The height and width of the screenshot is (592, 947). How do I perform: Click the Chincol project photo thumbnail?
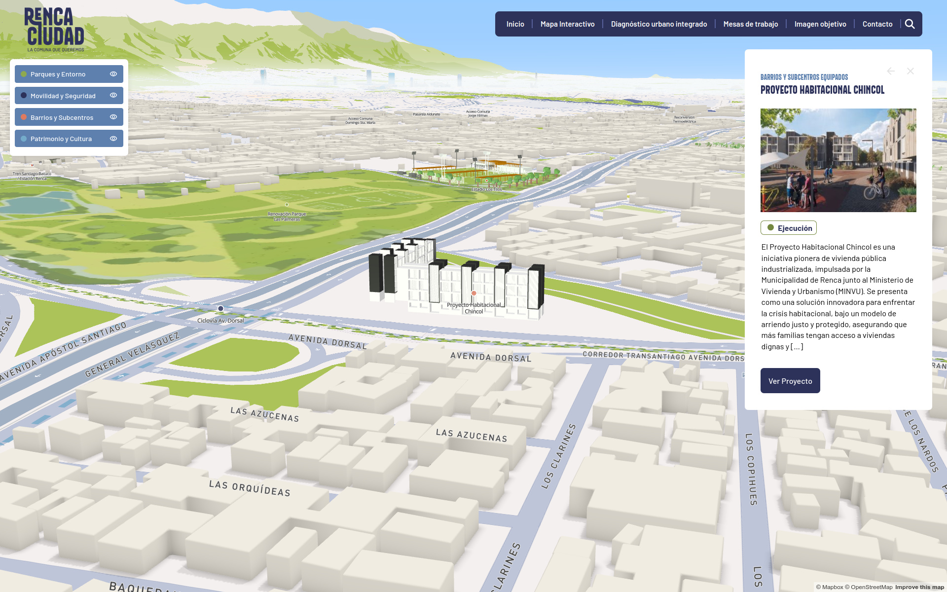coord(838,160)
